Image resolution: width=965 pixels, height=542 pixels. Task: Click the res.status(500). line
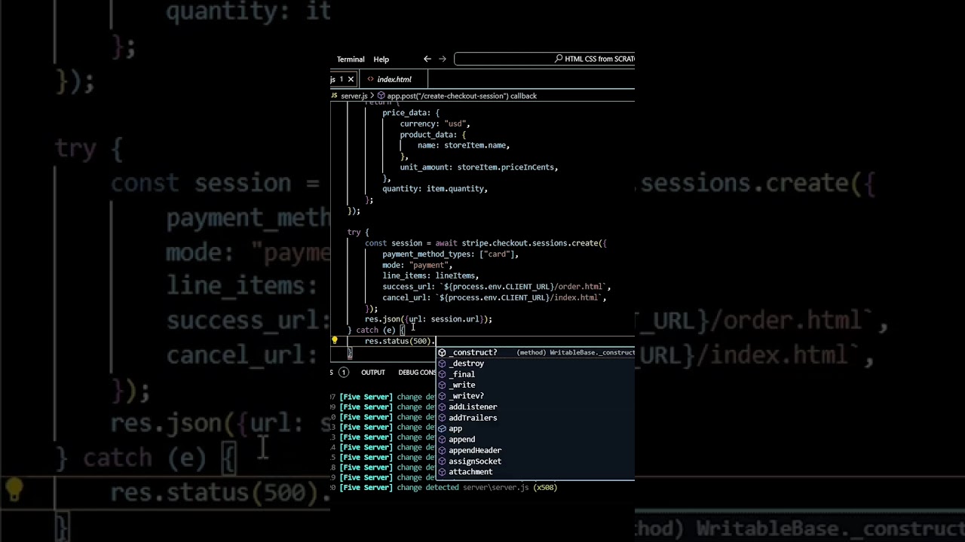[x=400, y=341]
